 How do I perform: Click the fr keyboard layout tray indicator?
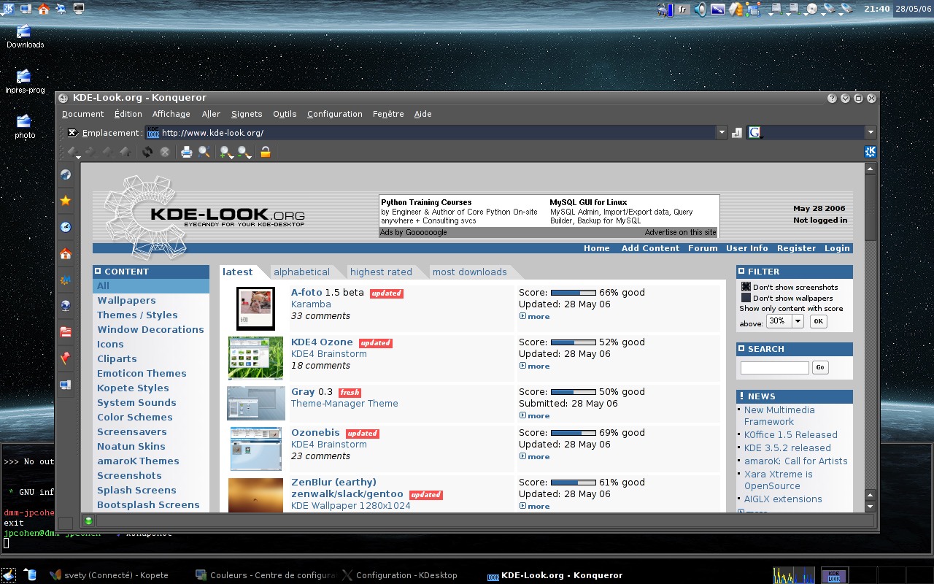coord(683,9)
